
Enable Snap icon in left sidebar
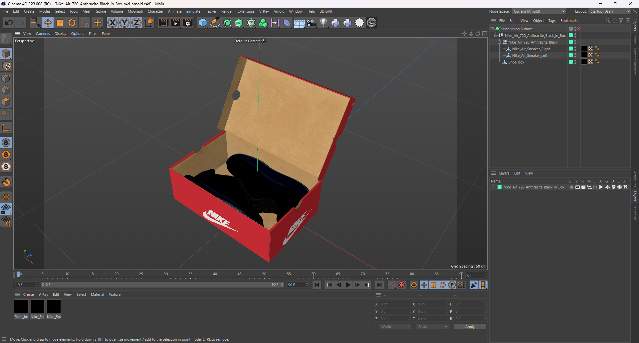click(x=6, y=143)
